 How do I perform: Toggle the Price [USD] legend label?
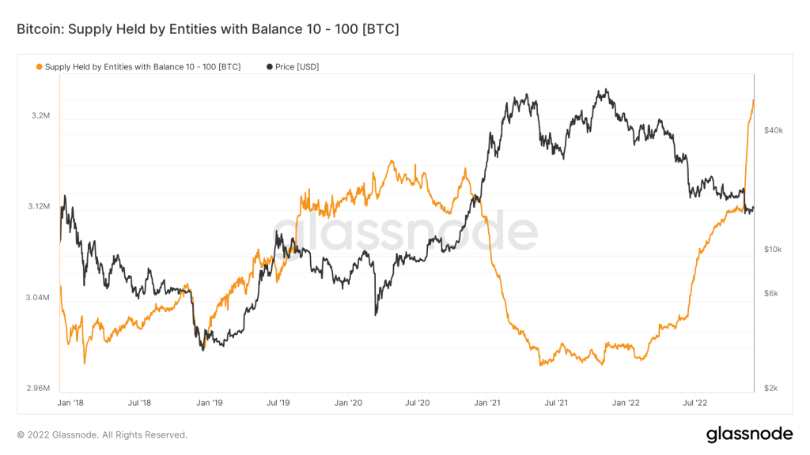click(297, 66)
